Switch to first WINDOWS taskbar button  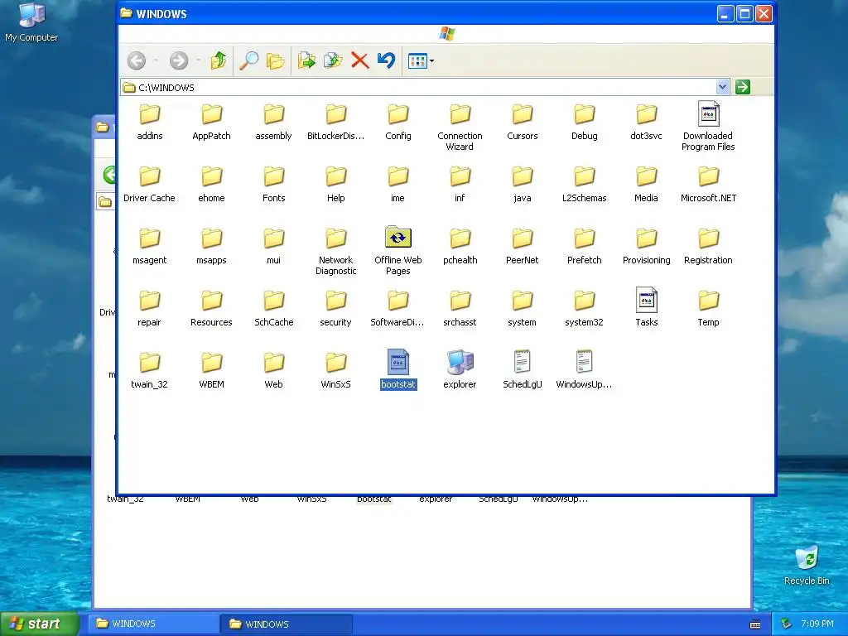(153, 624)
